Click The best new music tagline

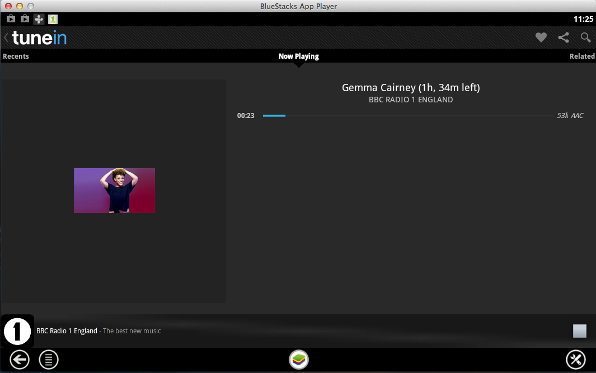(x=132, y=331)
